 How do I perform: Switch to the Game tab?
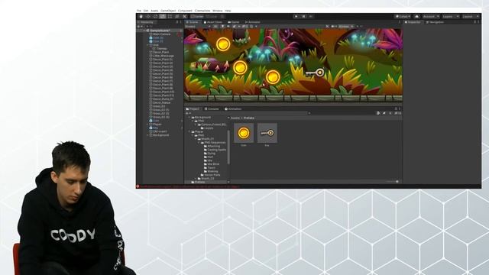pyautogui.click(x=234, y=22)
